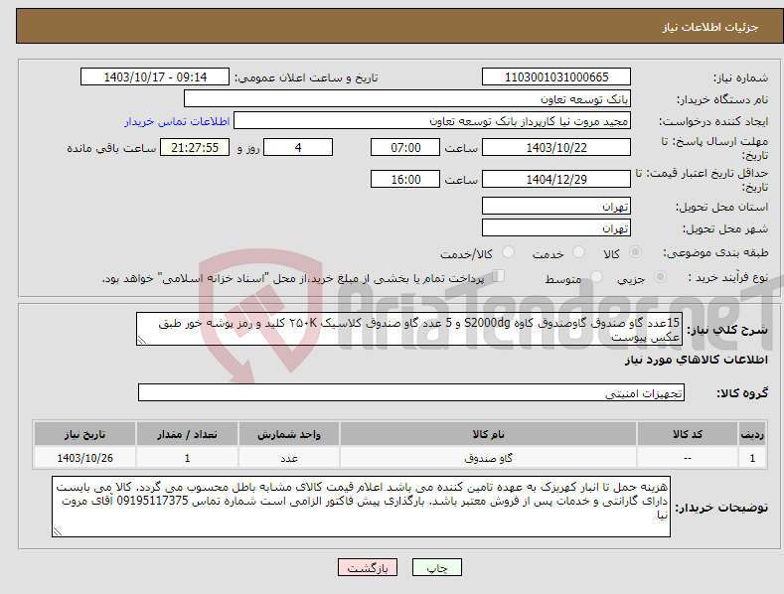This screenshot has width=784, height=594.
Task: Click the شرح کلی نیاز description box
Action: [x=409, y=329]
